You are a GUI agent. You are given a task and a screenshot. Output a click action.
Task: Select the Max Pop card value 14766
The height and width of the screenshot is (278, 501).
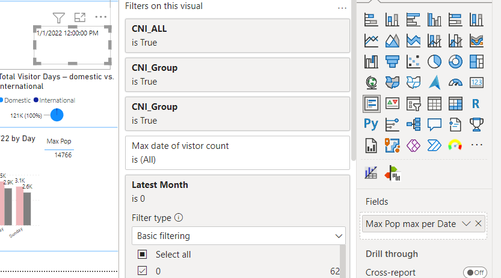click(x=63, y=155)
